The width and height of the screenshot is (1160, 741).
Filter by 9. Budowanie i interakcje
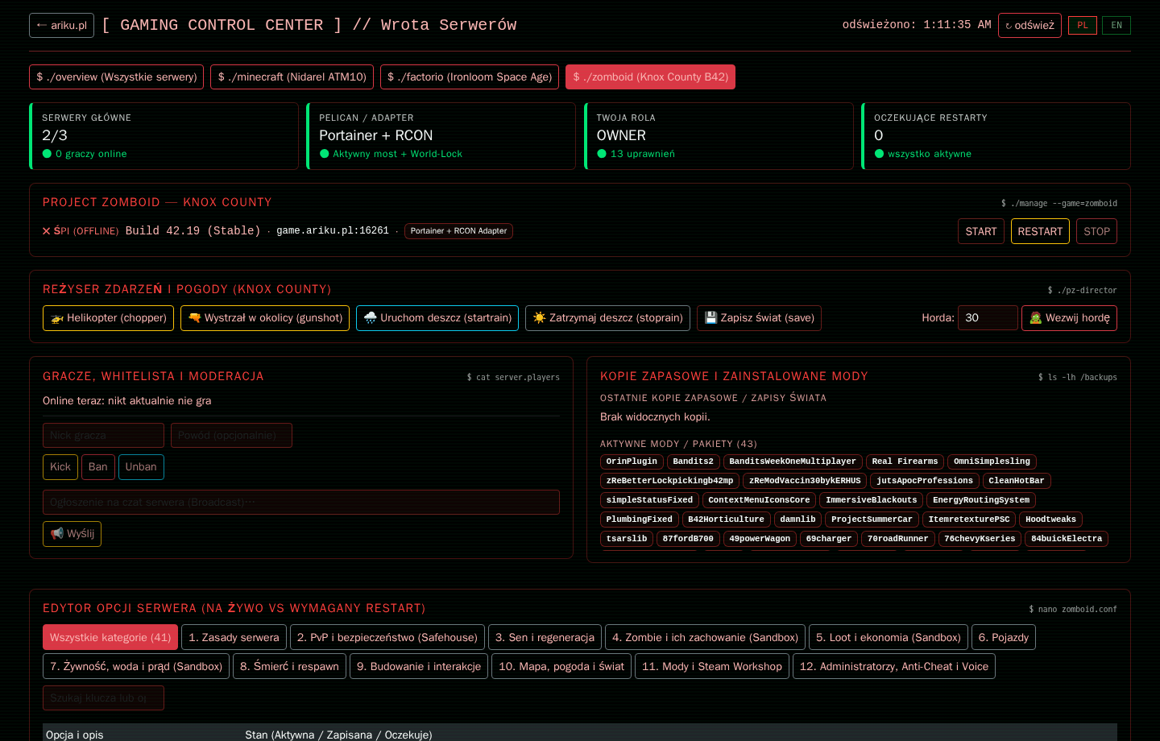coord(419,666)
